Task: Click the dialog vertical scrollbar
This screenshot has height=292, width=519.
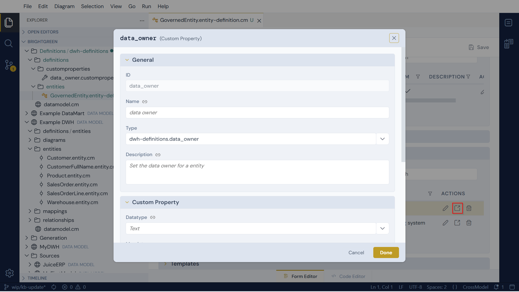Action: point(403,105)
